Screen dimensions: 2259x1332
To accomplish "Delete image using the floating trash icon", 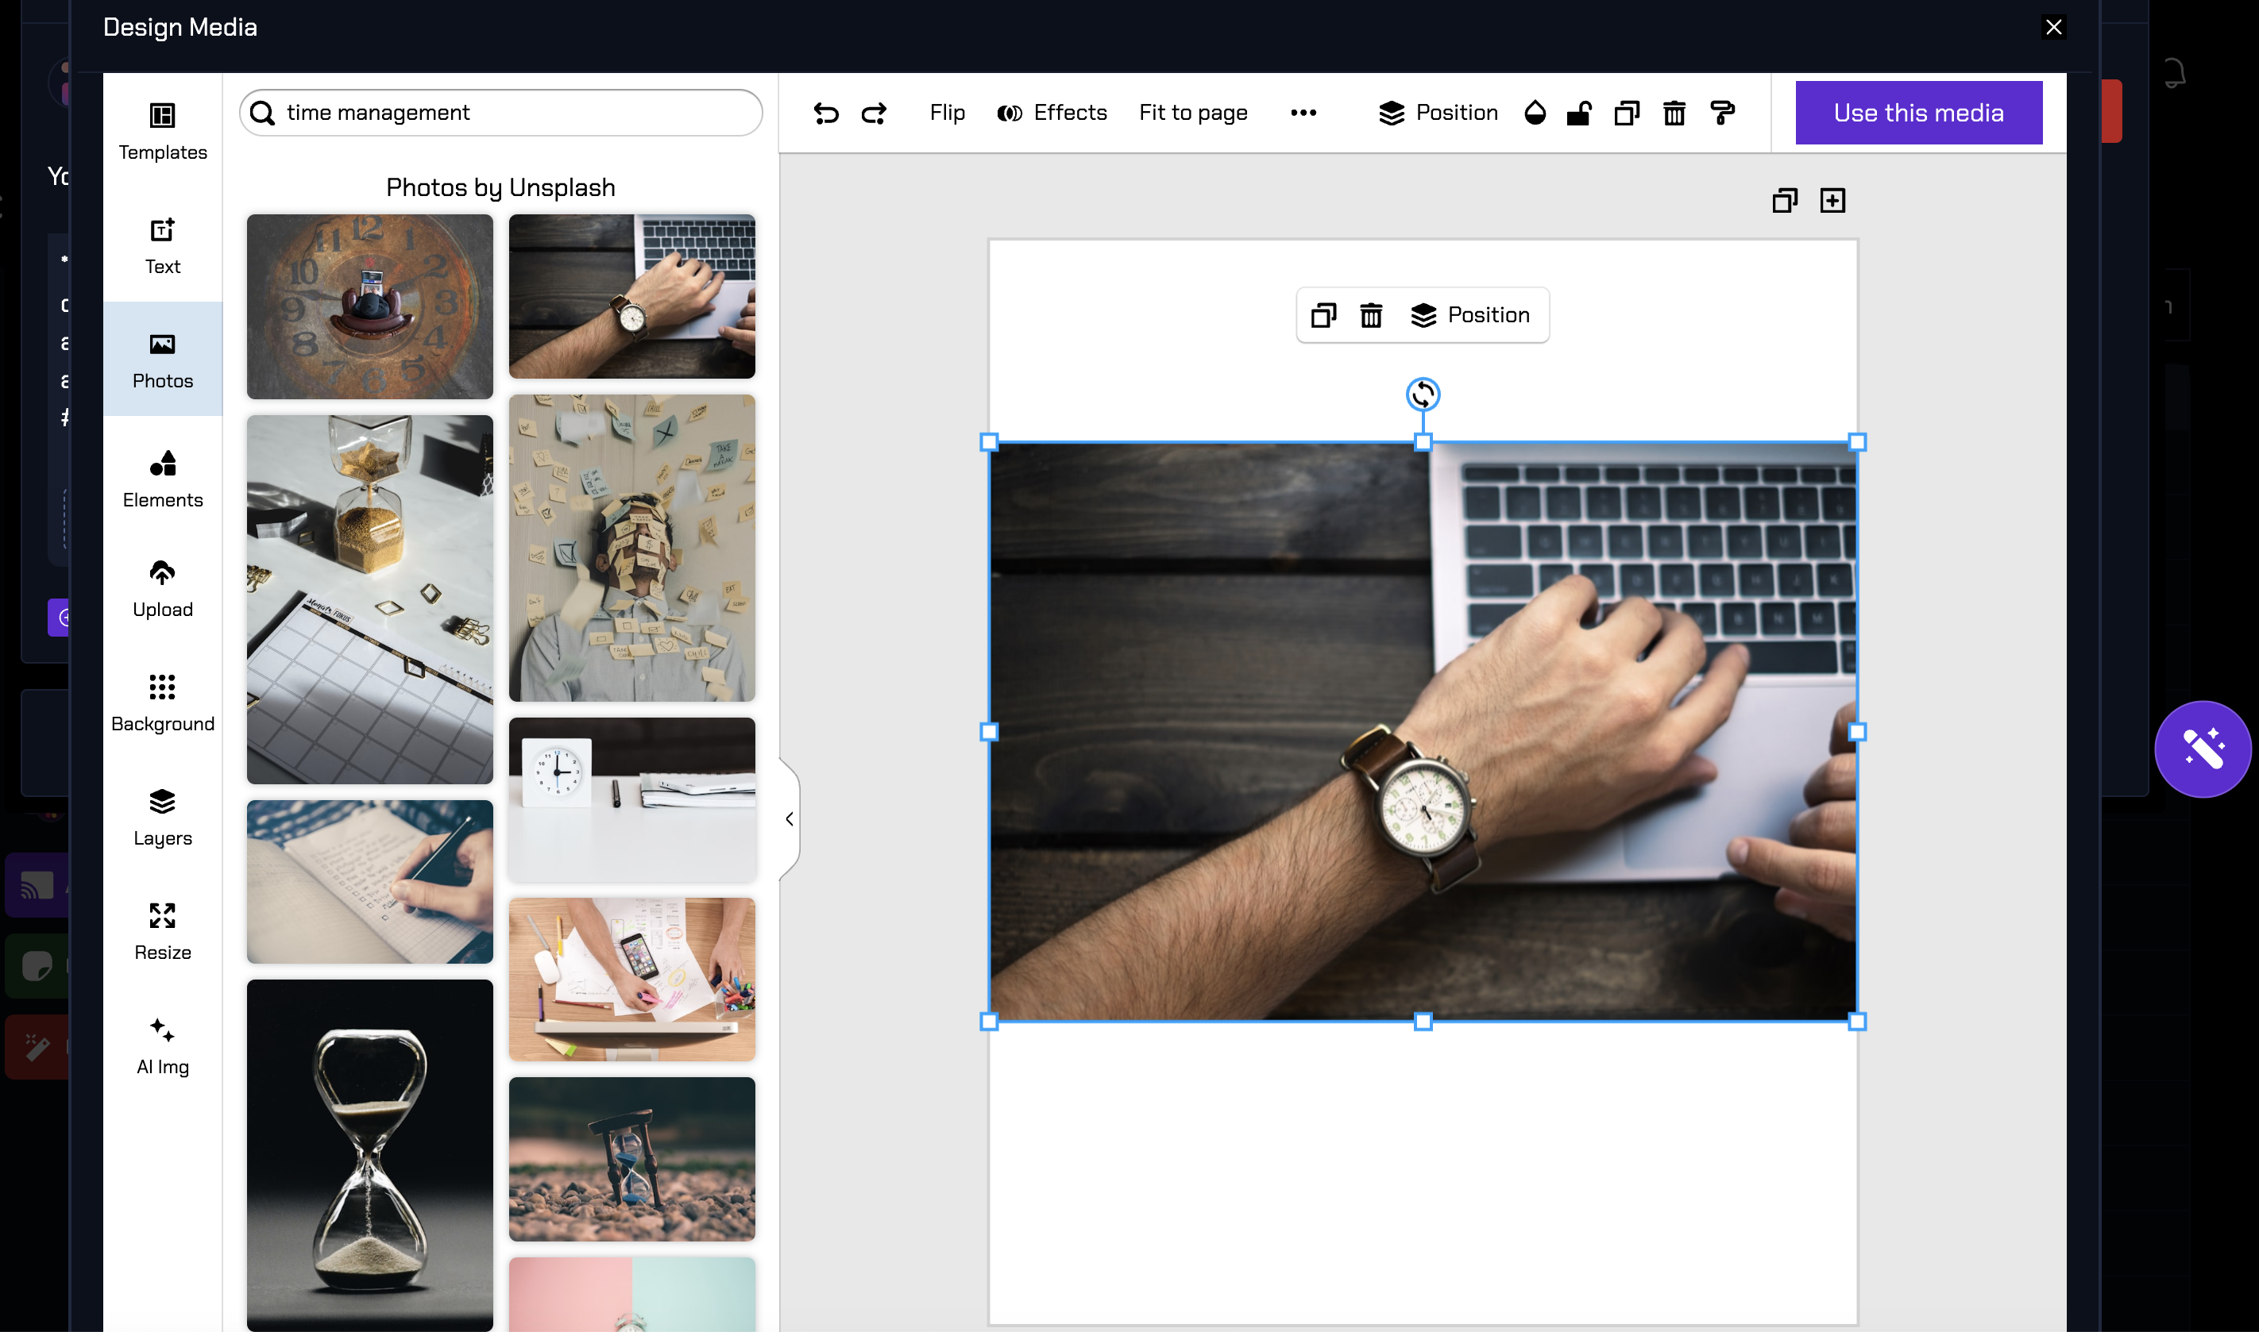I will point(1370,315).
